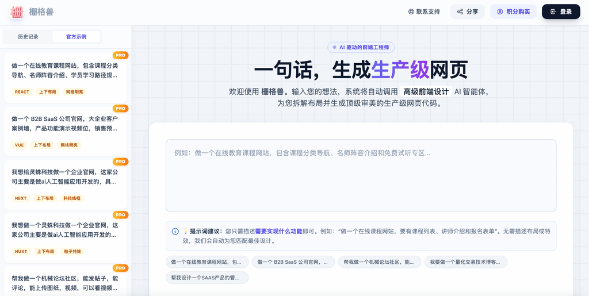
Task: Click the 粒子特效 tag
Action: [72, 252]
